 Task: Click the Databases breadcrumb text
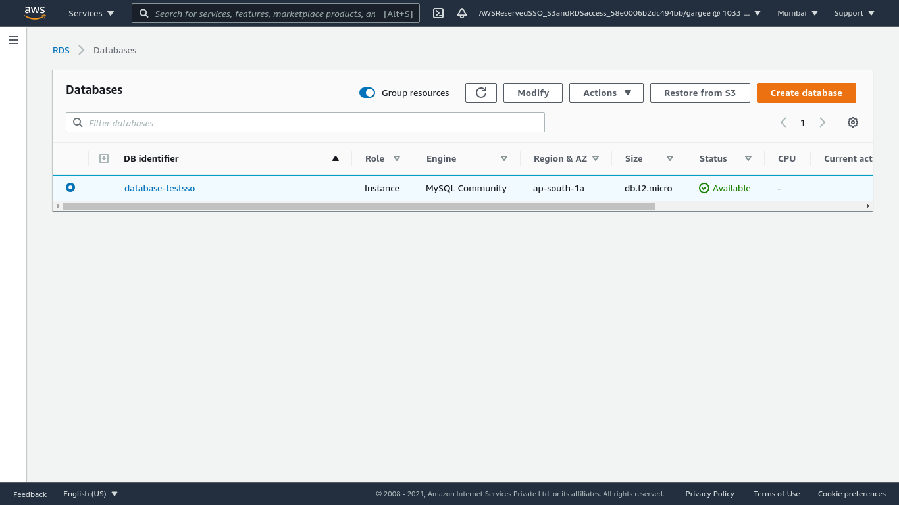115,50
